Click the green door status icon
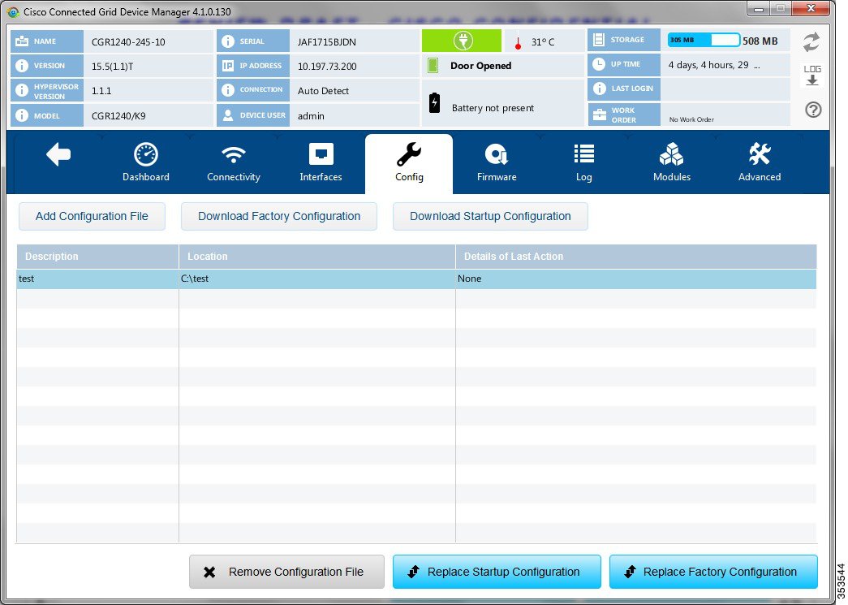The image size is (848, 605). click(x=433, y=66)
